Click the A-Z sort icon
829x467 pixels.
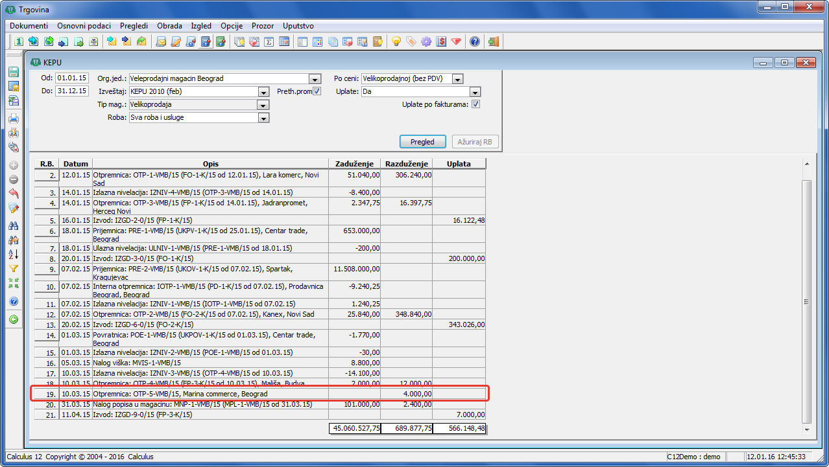click(x=13, y=254)
